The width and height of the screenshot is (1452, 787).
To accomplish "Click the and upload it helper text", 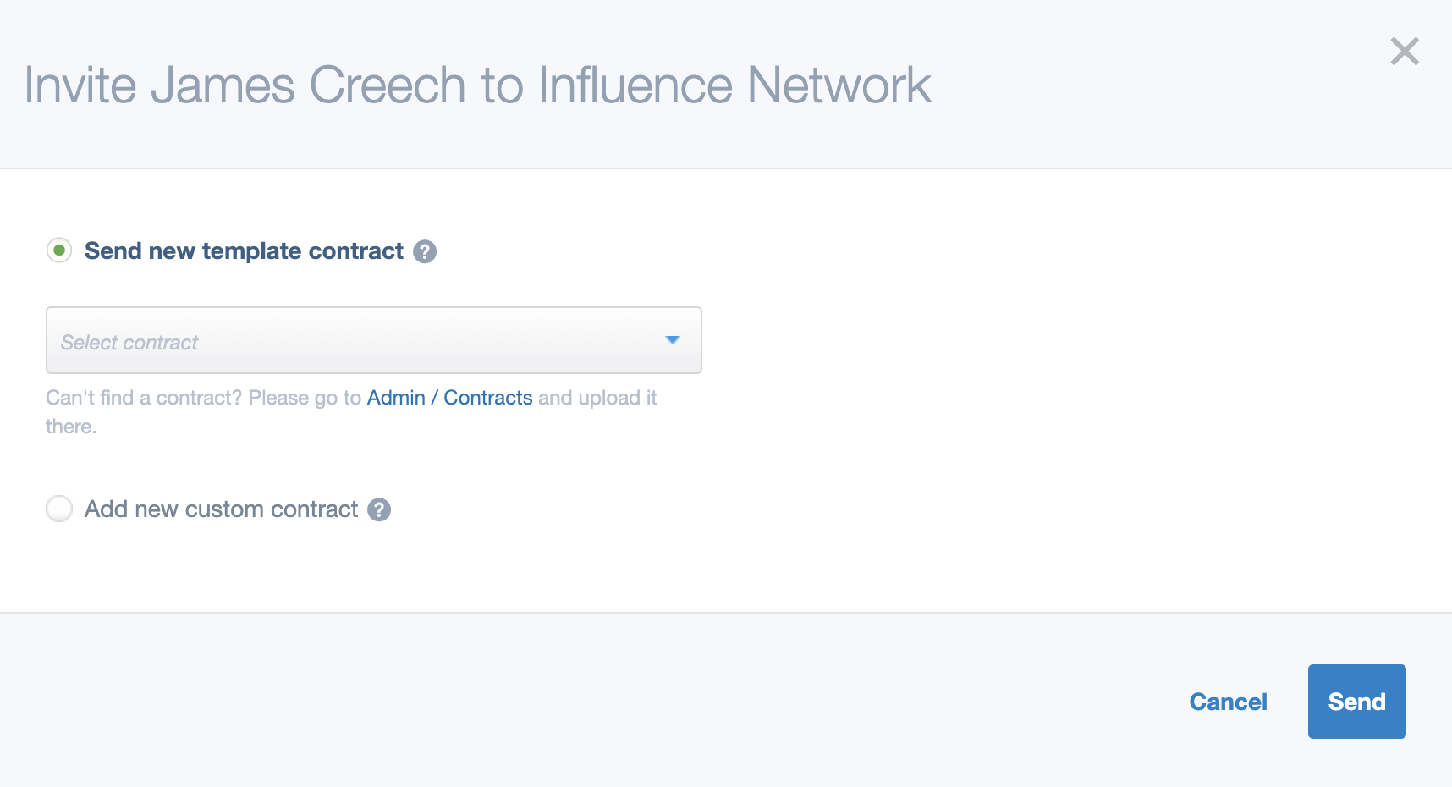I will click(597, 398).
